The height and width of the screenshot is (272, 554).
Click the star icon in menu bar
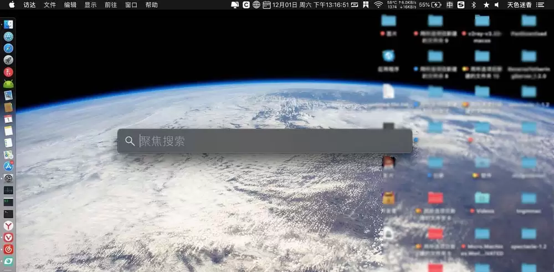pyautogui.click(x=486, y=5)
